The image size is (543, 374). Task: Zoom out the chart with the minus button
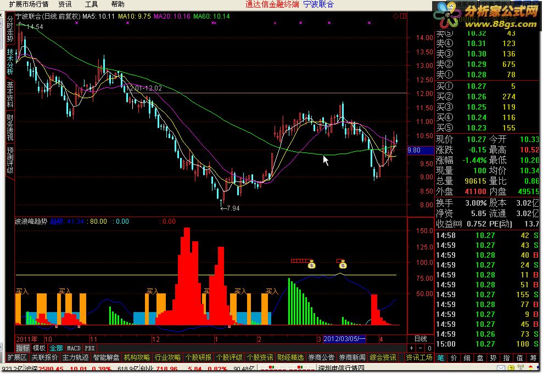pos(420,348)
